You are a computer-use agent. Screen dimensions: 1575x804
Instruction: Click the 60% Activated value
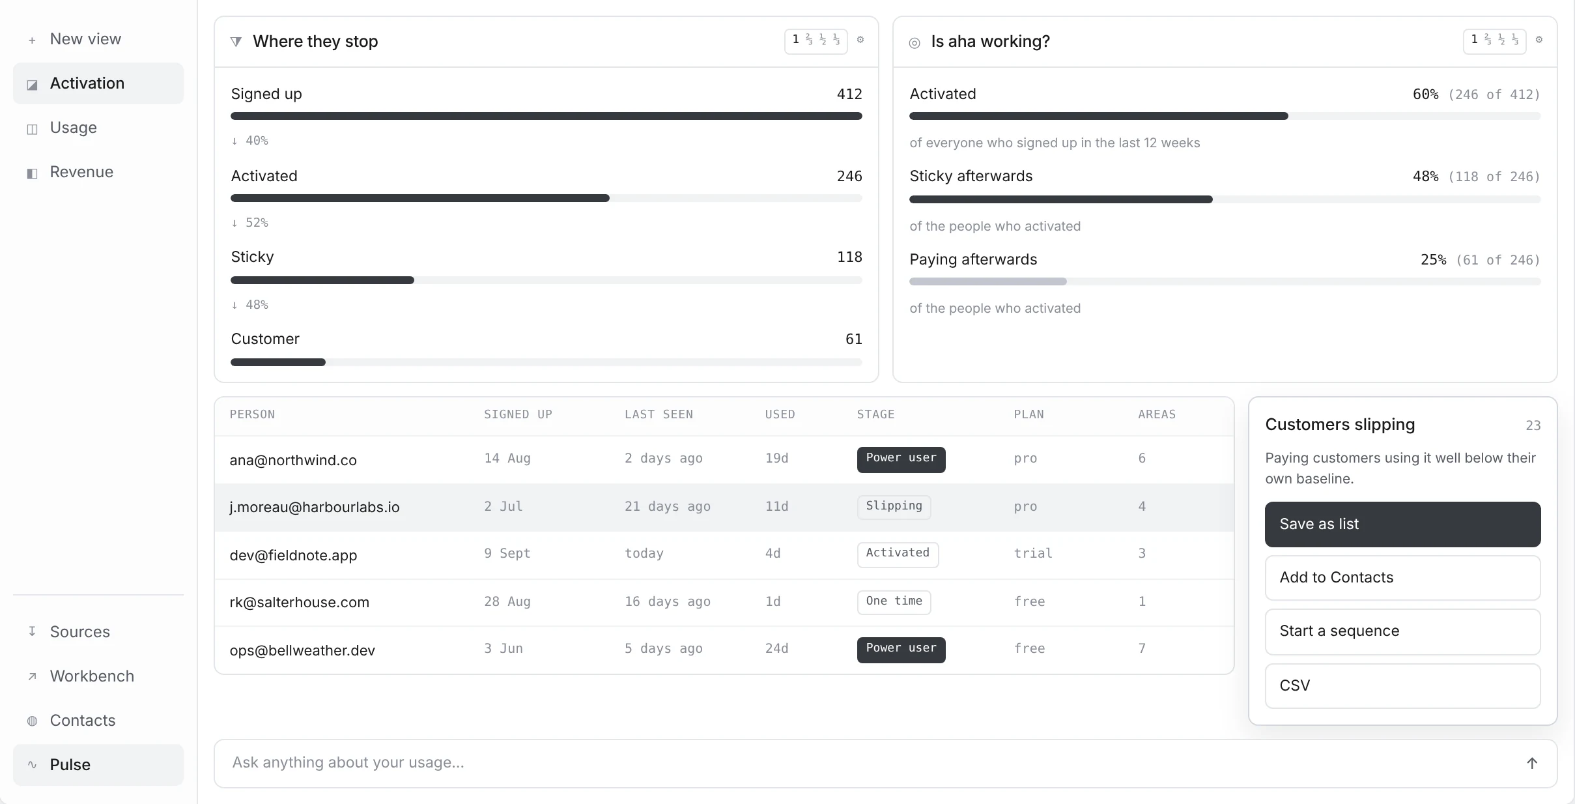1425,94
